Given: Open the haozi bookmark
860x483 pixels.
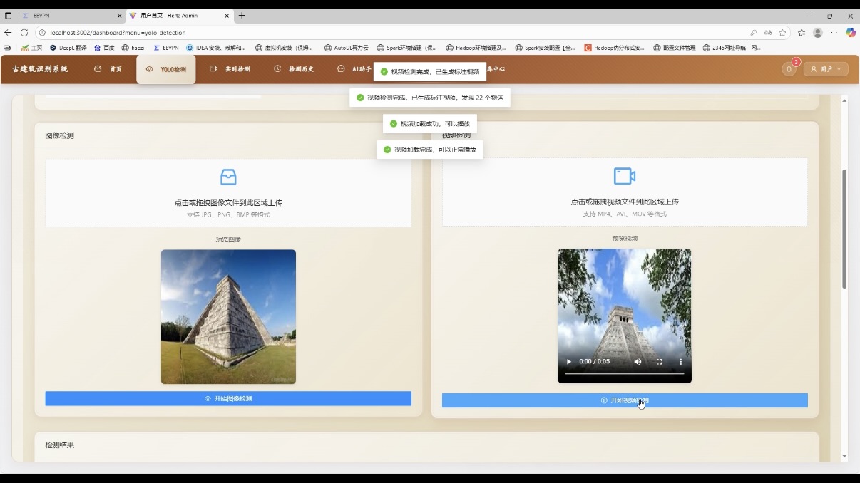Looking at the screenshot, I should pyautogui.click(x=133, y=48).
